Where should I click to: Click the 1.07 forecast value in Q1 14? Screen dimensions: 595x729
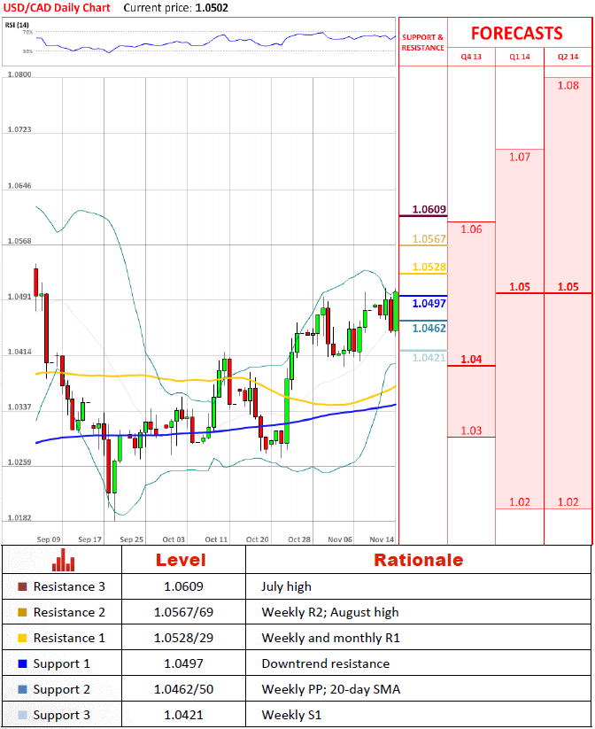[520, 157]
